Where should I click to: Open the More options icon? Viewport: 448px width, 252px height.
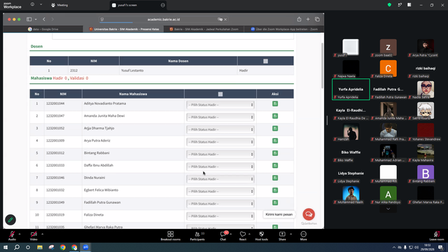click(303, 234)
